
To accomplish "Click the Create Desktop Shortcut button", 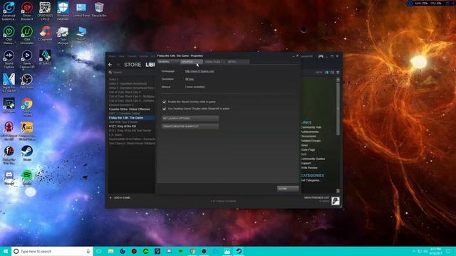I will (190, 127).
